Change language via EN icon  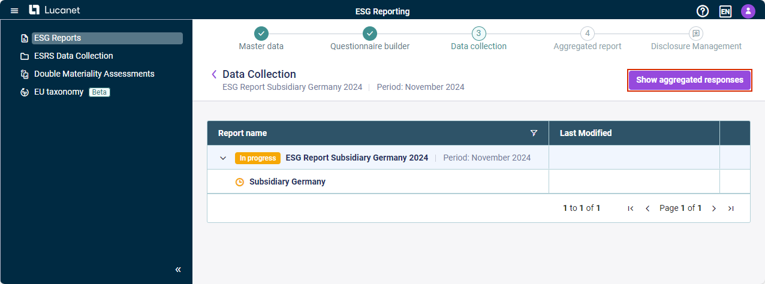click(725, 11)
